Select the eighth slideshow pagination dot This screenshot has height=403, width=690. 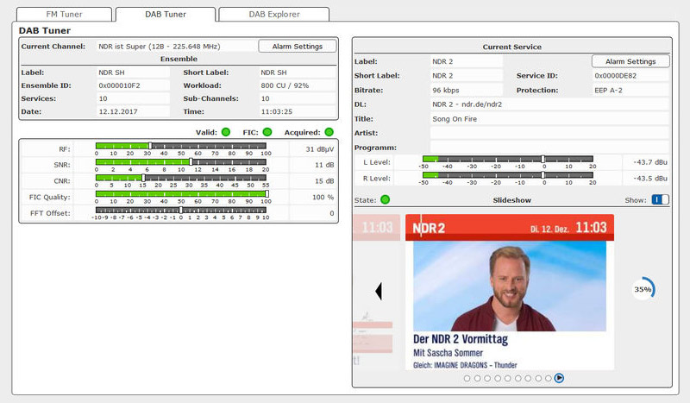(x=538, y=378)
